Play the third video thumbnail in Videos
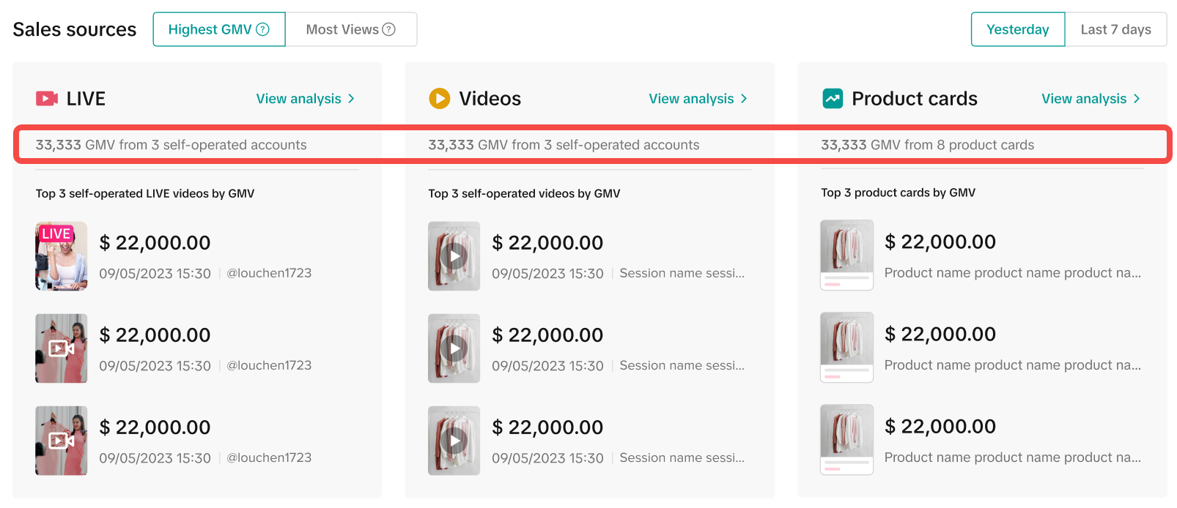The image size is (1177, 508). pyautogui.click(x=454, y=441)
